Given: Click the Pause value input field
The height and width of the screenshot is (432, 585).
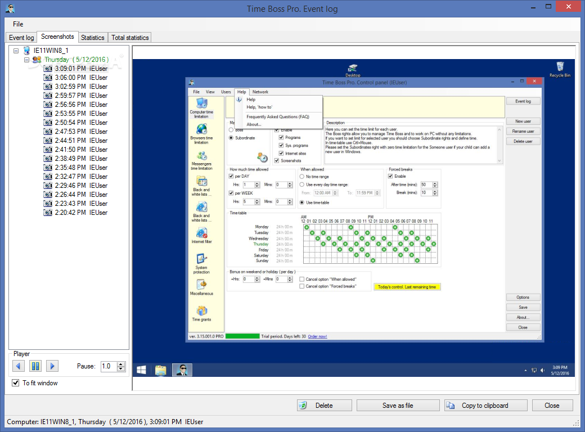Looking at the screenshot, I should [x=109, y=366].
